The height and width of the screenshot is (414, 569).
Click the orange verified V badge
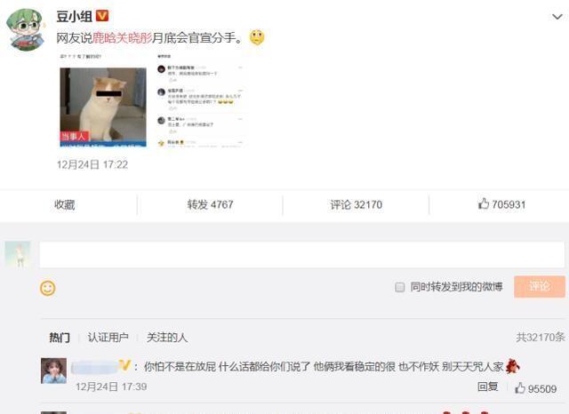102,16
